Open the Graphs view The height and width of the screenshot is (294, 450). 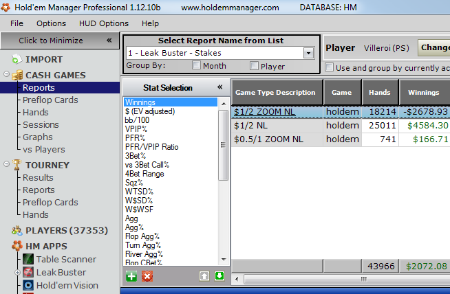38,137
